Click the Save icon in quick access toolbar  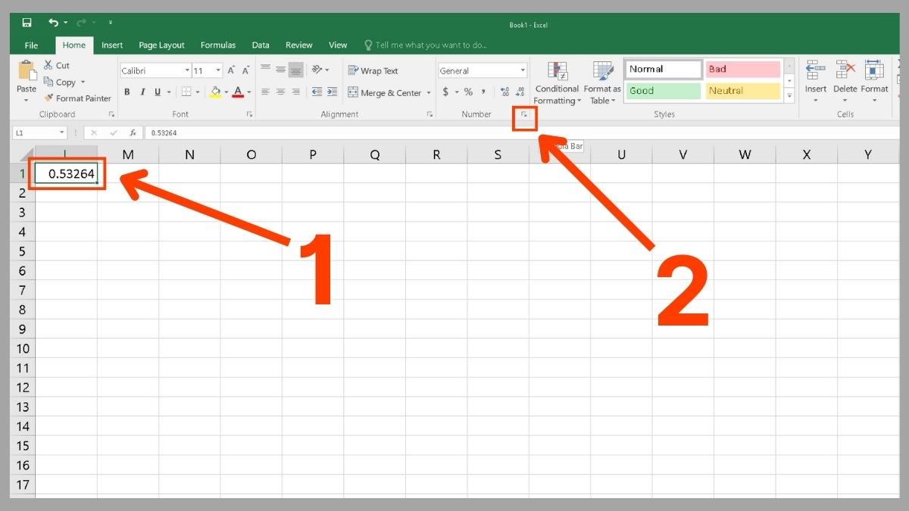pyautogui.click(x=27, y=23)
